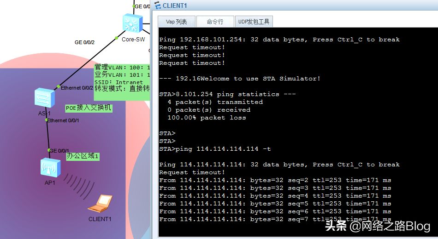Select the 办公区域1 label
438x239 pixels.
(x=83, y=156)
